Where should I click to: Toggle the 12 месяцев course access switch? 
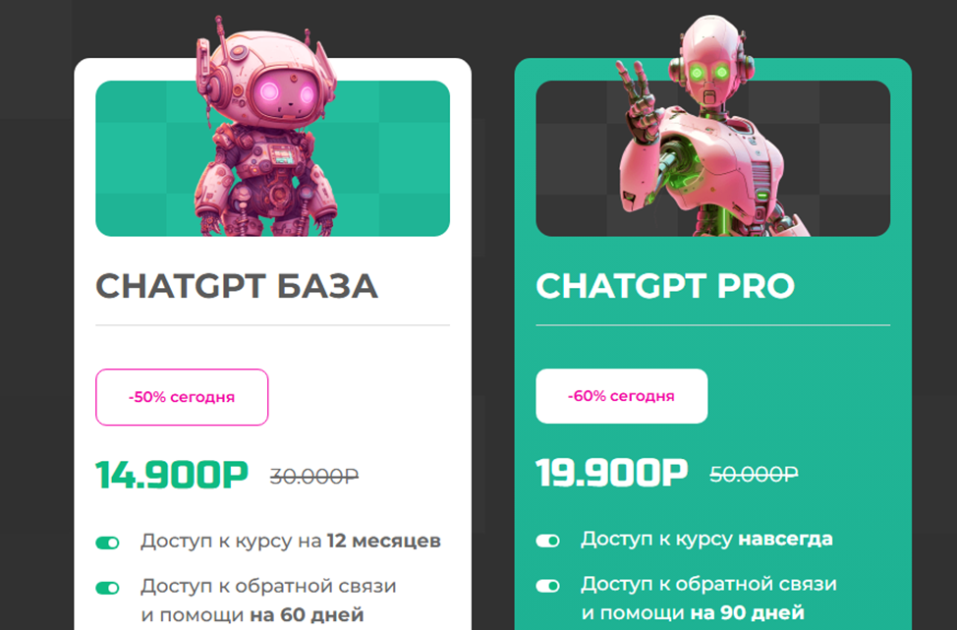pos(107,543)
